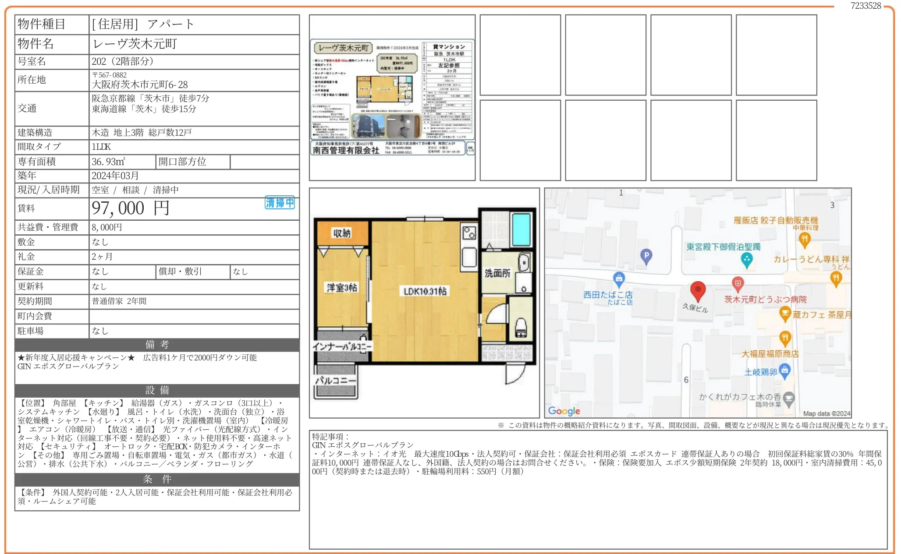Click the 雁飯店 餃子自動販売機 restaurant marker

click(805, 239)
